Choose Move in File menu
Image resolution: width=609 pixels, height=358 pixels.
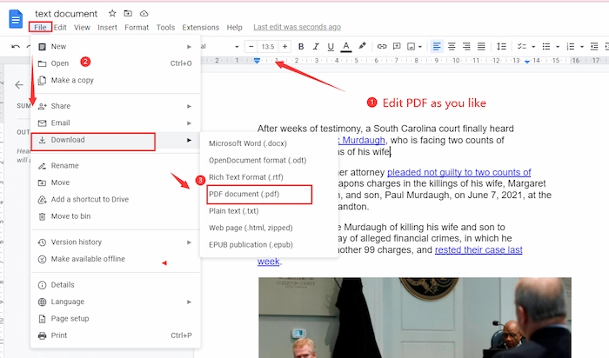coord(116,182)
